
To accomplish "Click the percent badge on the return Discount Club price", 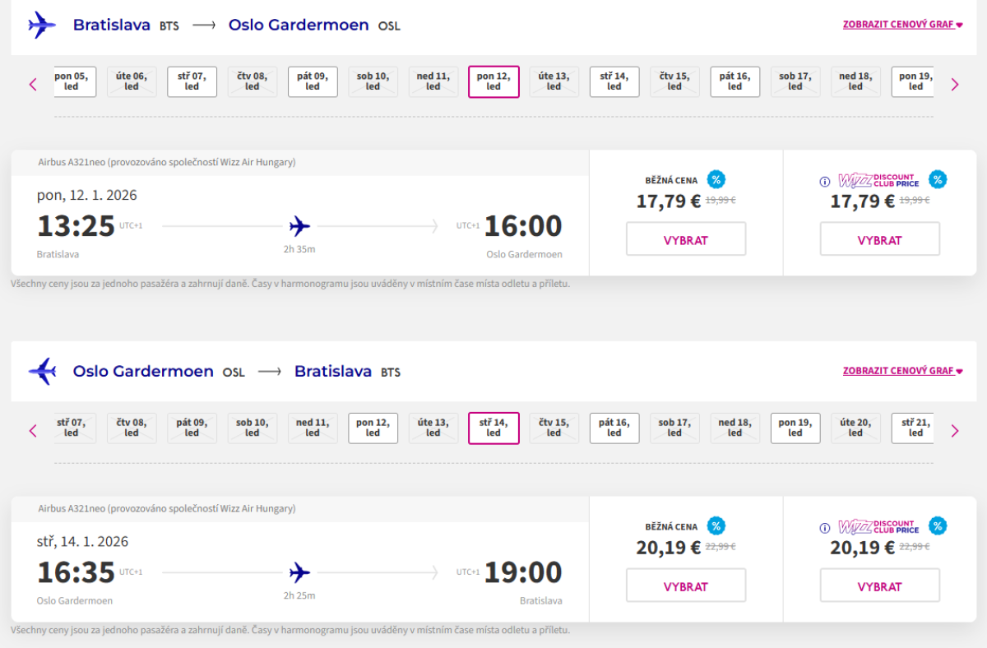I will pos(938,526).
